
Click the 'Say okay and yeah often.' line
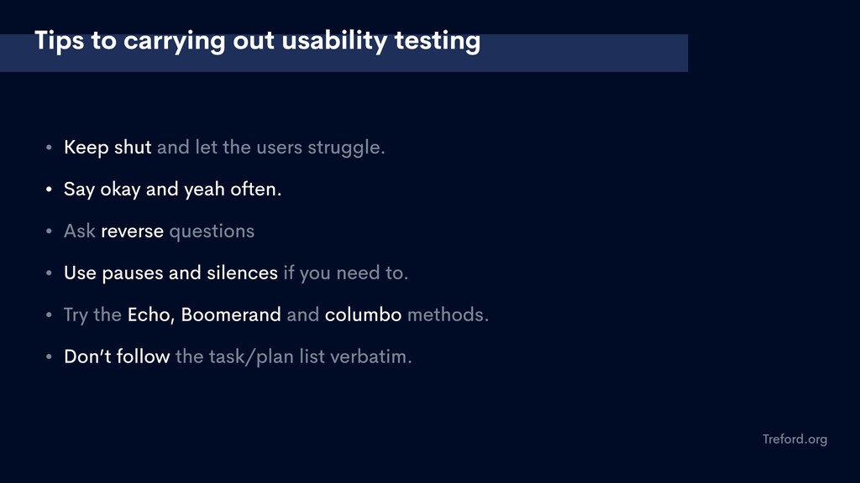pyautogui.click(x=172, y=190)
